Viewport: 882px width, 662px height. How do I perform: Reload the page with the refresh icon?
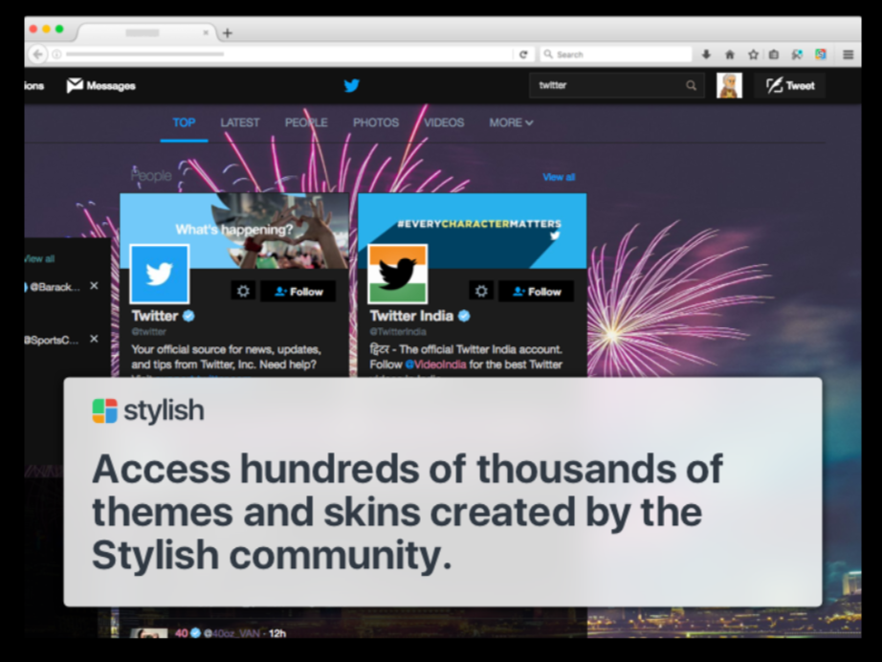point(523,55)
